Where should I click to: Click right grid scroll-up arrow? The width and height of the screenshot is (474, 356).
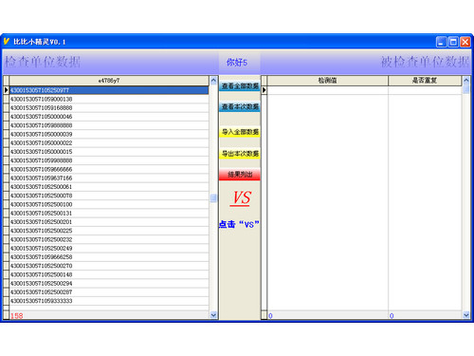(x=466, y=81)
